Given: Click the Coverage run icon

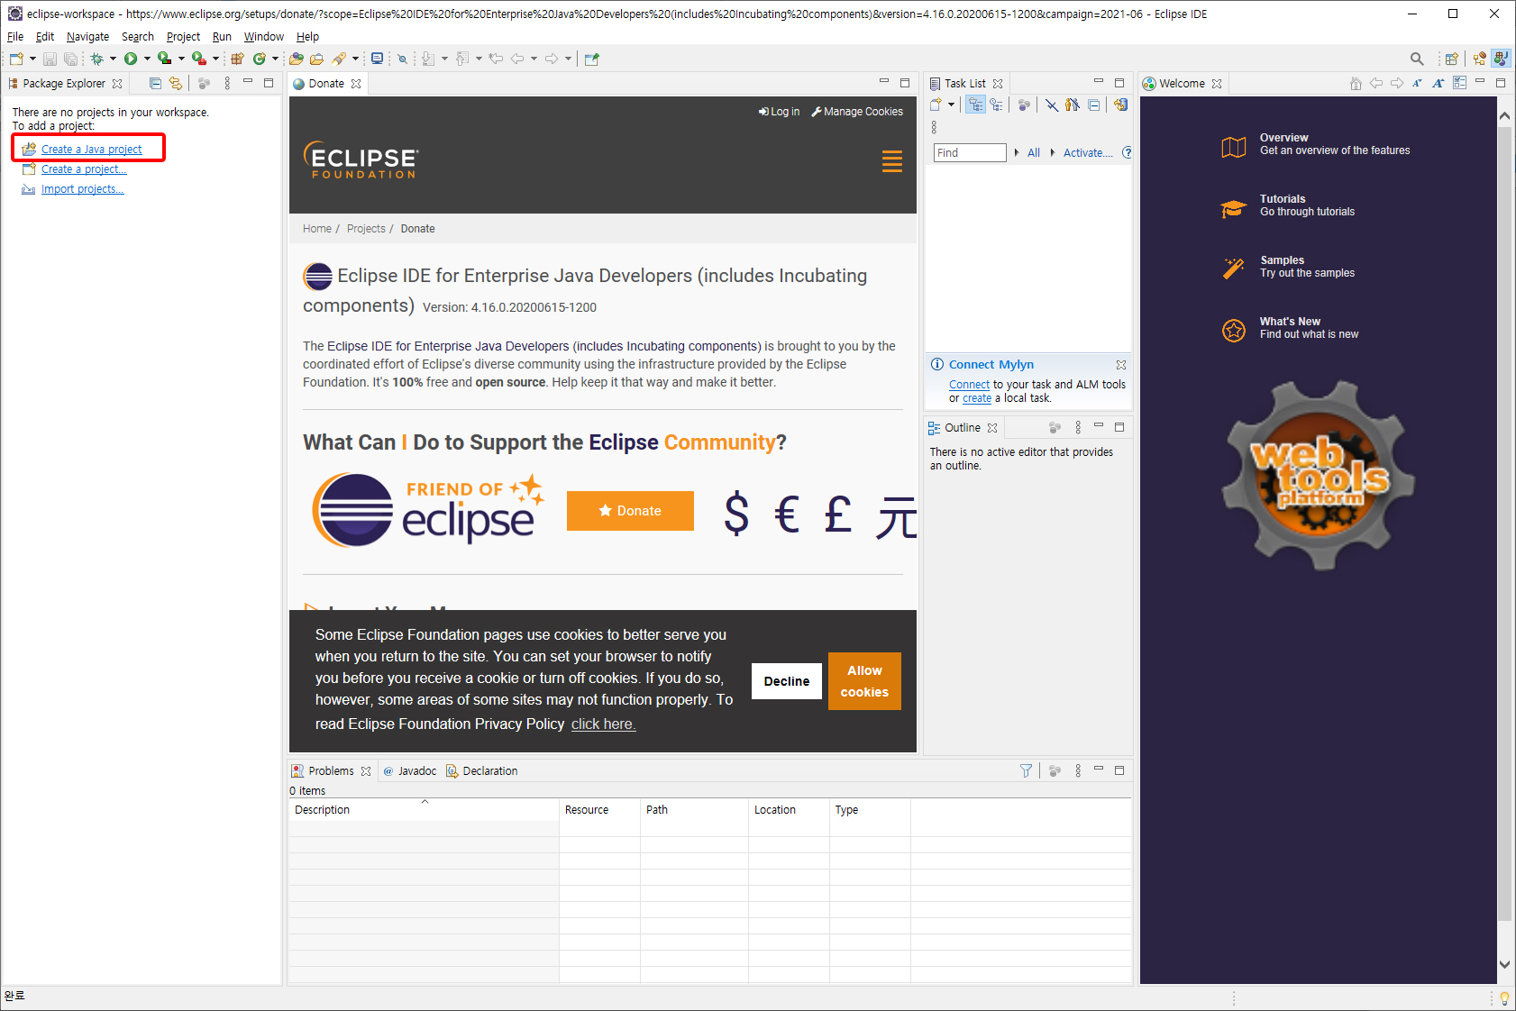Looking at the screenshot, I should [x=164, y=59].
